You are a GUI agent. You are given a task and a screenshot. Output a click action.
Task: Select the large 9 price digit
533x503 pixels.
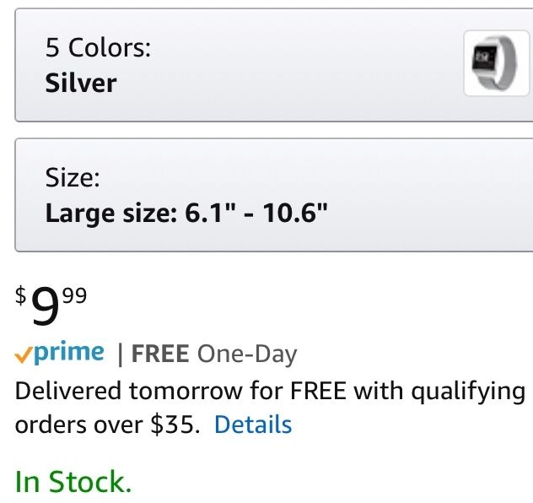[x=46, y=309]
